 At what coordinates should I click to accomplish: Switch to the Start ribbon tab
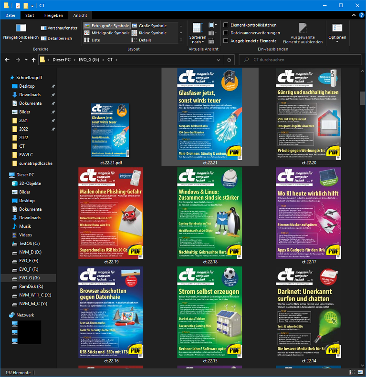(30, 15)
